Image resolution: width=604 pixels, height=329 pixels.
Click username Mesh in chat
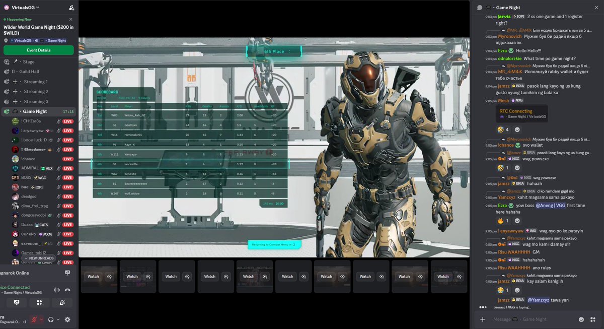(503, 100)
